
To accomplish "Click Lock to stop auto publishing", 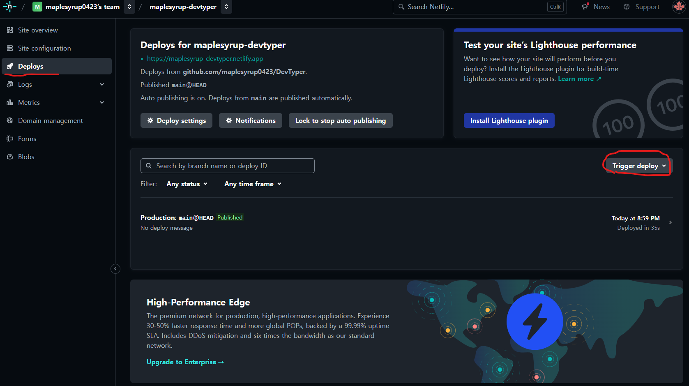I will pyautogui.click(x=341, y=120).
